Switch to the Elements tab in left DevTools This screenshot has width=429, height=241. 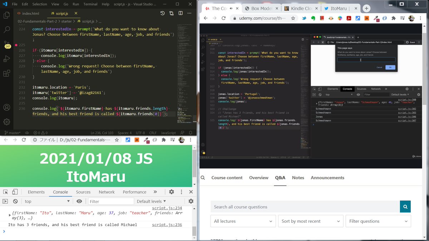(36, 192)
